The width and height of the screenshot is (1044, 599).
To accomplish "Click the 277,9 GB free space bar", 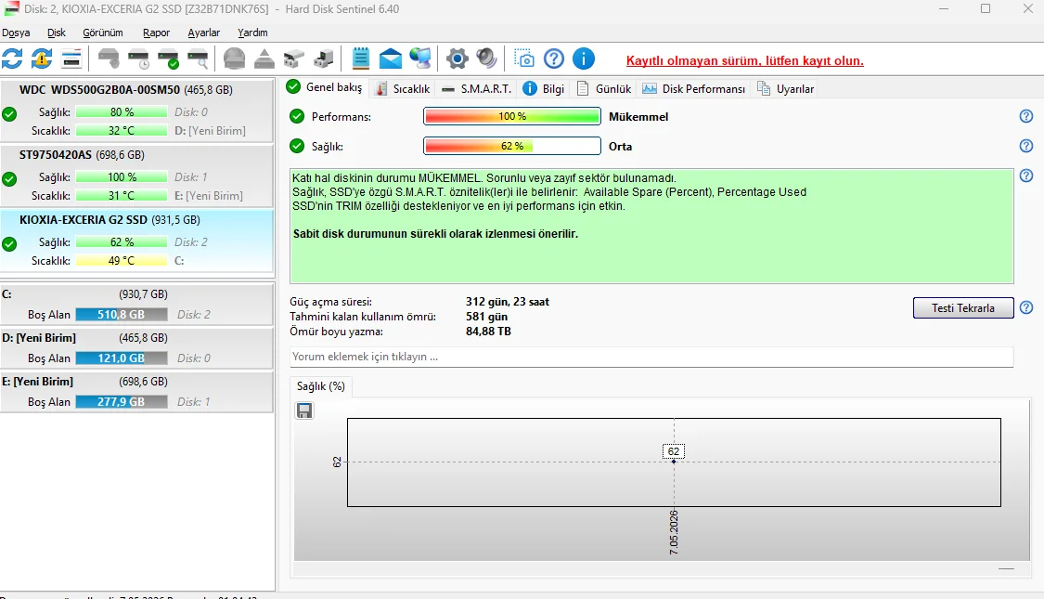I will point(122,402).
